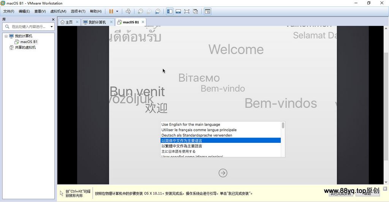Choose Deutsch als Standardsprache verwenden

pos(221,135)
